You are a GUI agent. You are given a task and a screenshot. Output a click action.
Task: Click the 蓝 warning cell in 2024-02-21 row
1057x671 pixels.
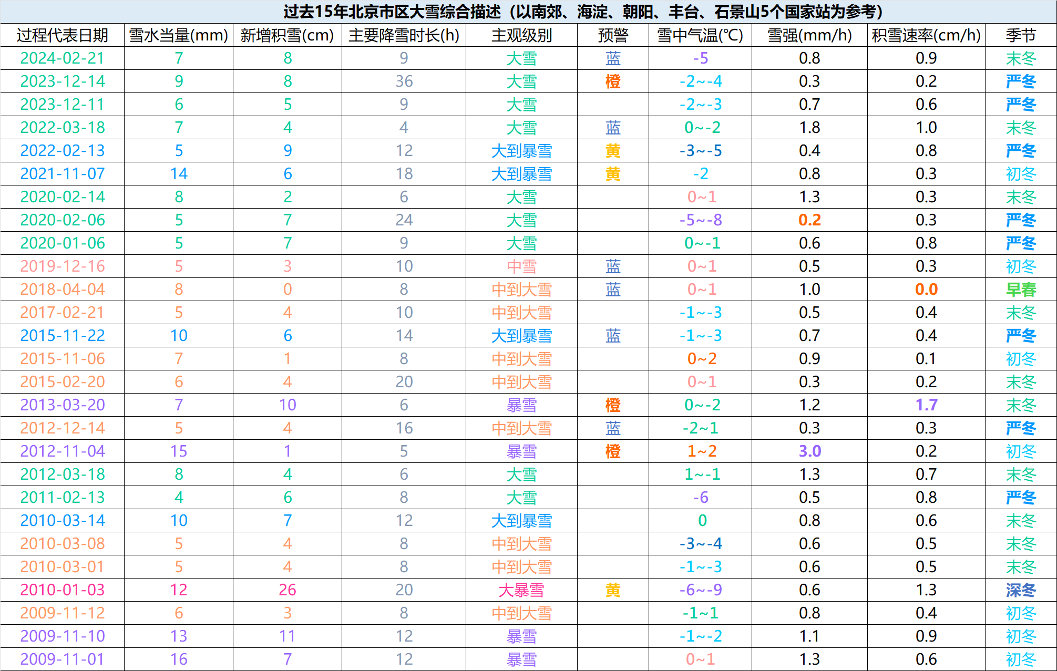click(613, 58)
